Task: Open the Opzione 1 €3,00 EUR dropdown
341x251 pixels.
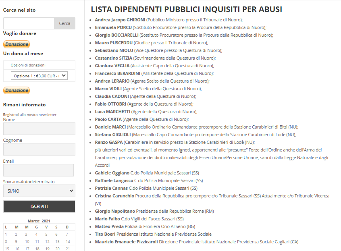Action: coord(39,76)
